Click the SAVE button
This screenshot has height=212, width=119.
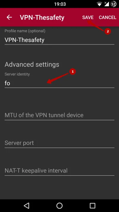click(x=88, y=17)
